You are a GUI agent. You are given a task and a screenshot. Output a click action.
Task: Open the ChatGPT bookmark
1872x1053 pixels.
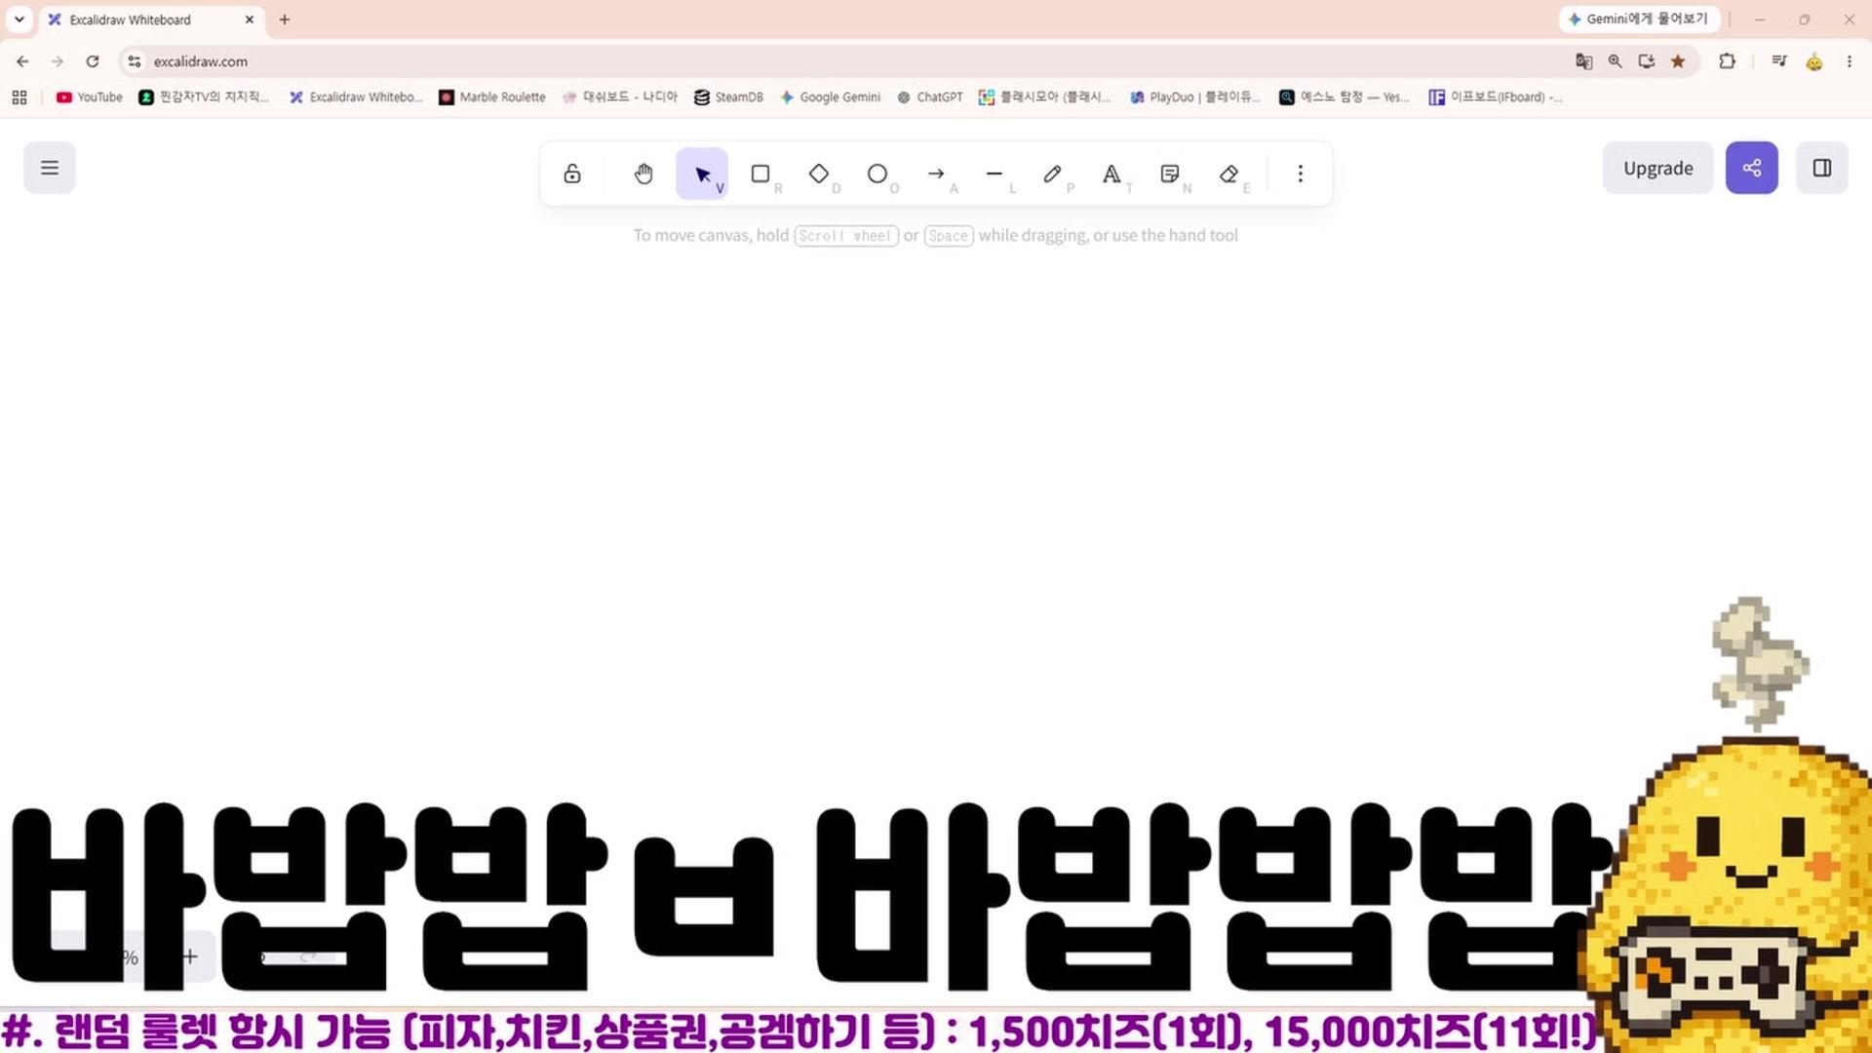(x=930, y=97)
